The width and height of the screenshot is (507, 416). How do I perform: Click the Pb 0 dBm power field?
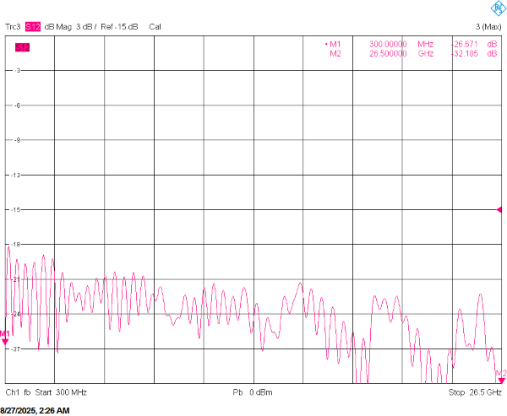click(253, 393)
